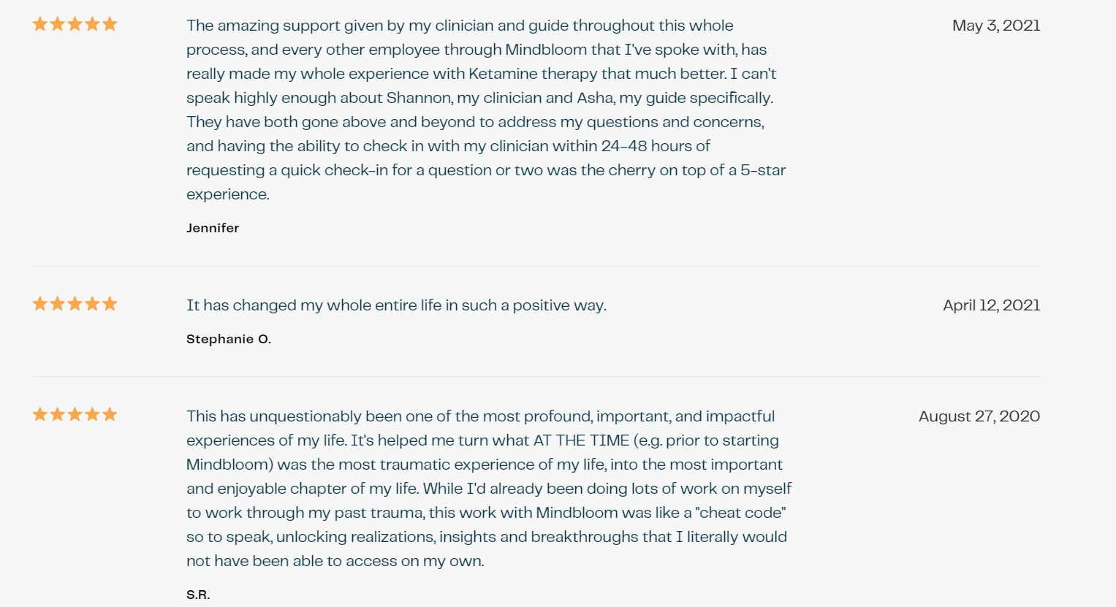Click reviewer name Jennifer
Image resolution: width=1116 pixels, height=607 pixels.
coord(213,228)
